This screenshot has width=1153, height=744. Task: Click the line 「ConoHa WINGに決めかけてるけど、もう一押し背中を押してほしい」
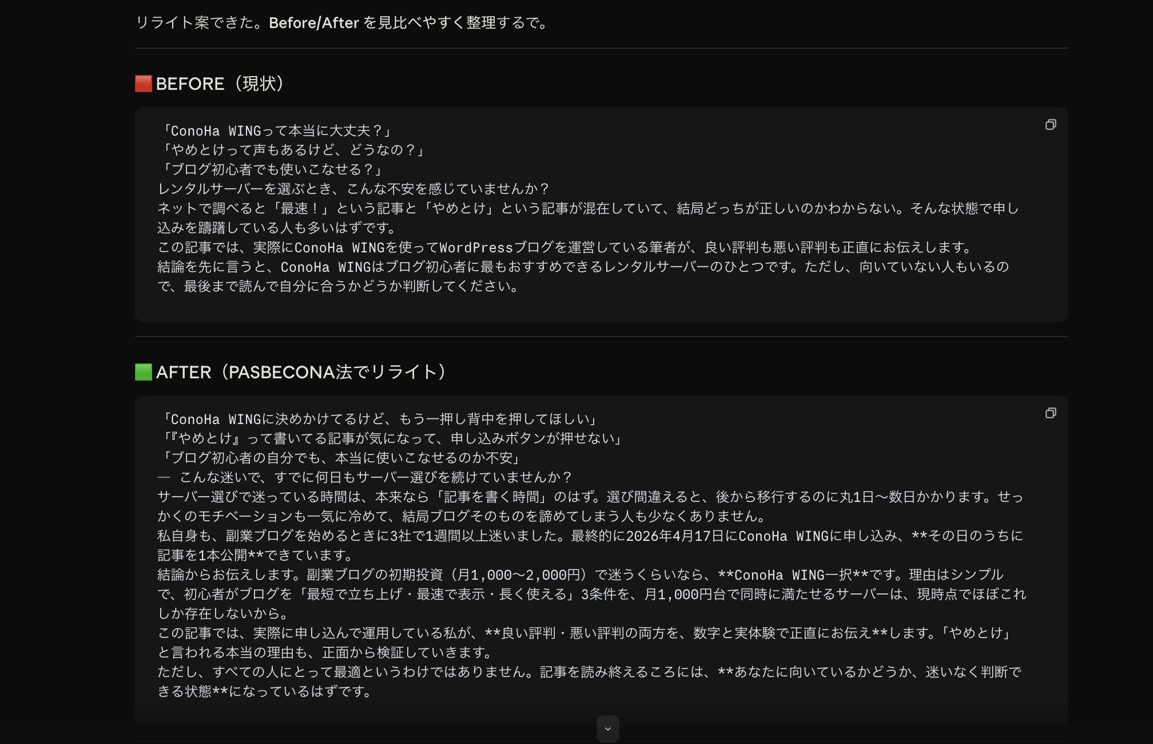(x=379, y=420)
